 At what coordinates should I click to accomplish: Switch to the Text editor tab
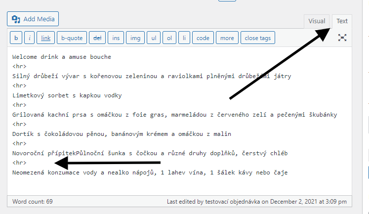coord(342,21)
